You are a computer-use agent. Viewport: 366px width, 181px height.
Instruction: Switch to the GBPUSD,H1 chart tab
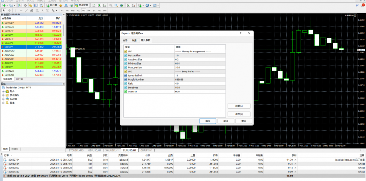tap(94, 150)
